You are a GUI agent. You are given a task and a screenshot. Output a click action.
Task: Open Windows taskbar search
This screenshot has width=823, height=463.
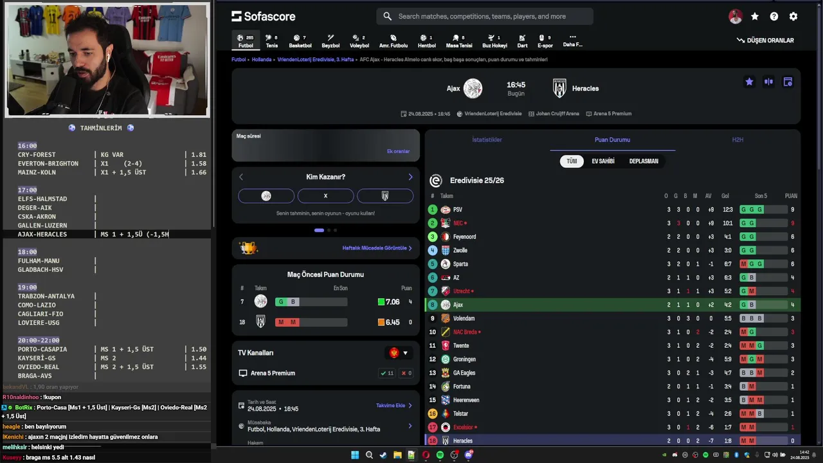pyautogui.click(x=369, y=455)
